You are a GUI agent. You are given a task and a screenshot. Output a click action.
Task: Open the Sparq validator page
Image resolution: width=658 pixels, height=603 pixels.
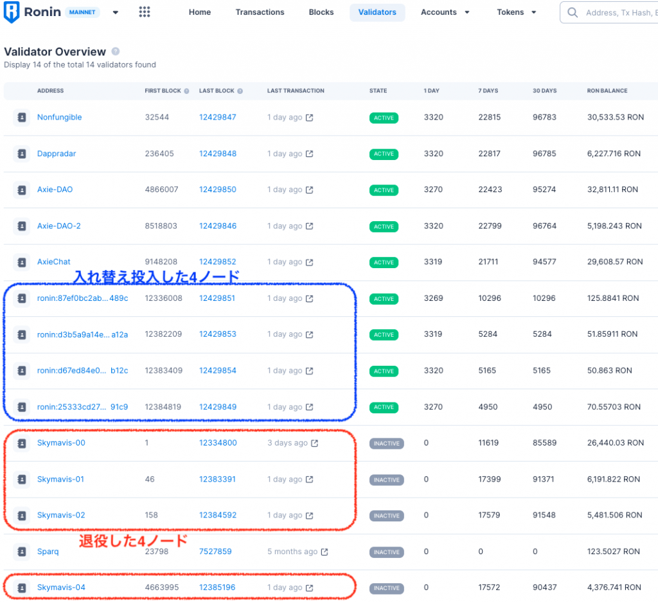click(x=48, y=552)
